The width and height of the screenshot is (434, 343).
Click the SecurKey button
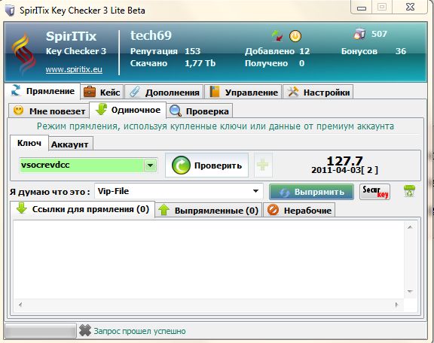(x=374, y=192)
